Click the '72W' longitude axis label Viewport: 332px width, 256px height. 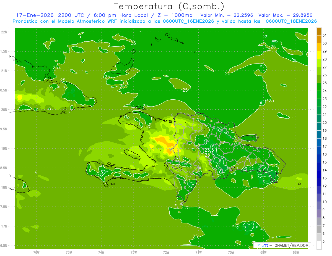click(x=166, y=252)
